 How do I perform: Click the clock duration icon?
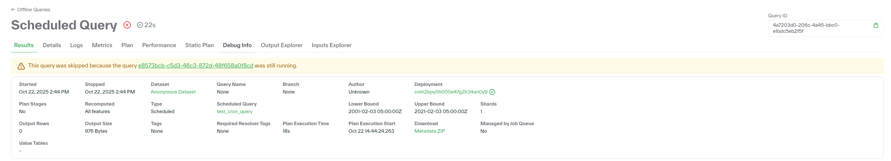coord(140,25)
